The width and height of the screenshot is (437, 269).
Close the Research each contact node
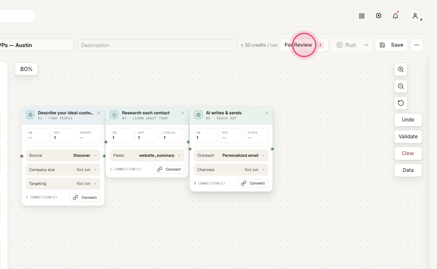182,113
